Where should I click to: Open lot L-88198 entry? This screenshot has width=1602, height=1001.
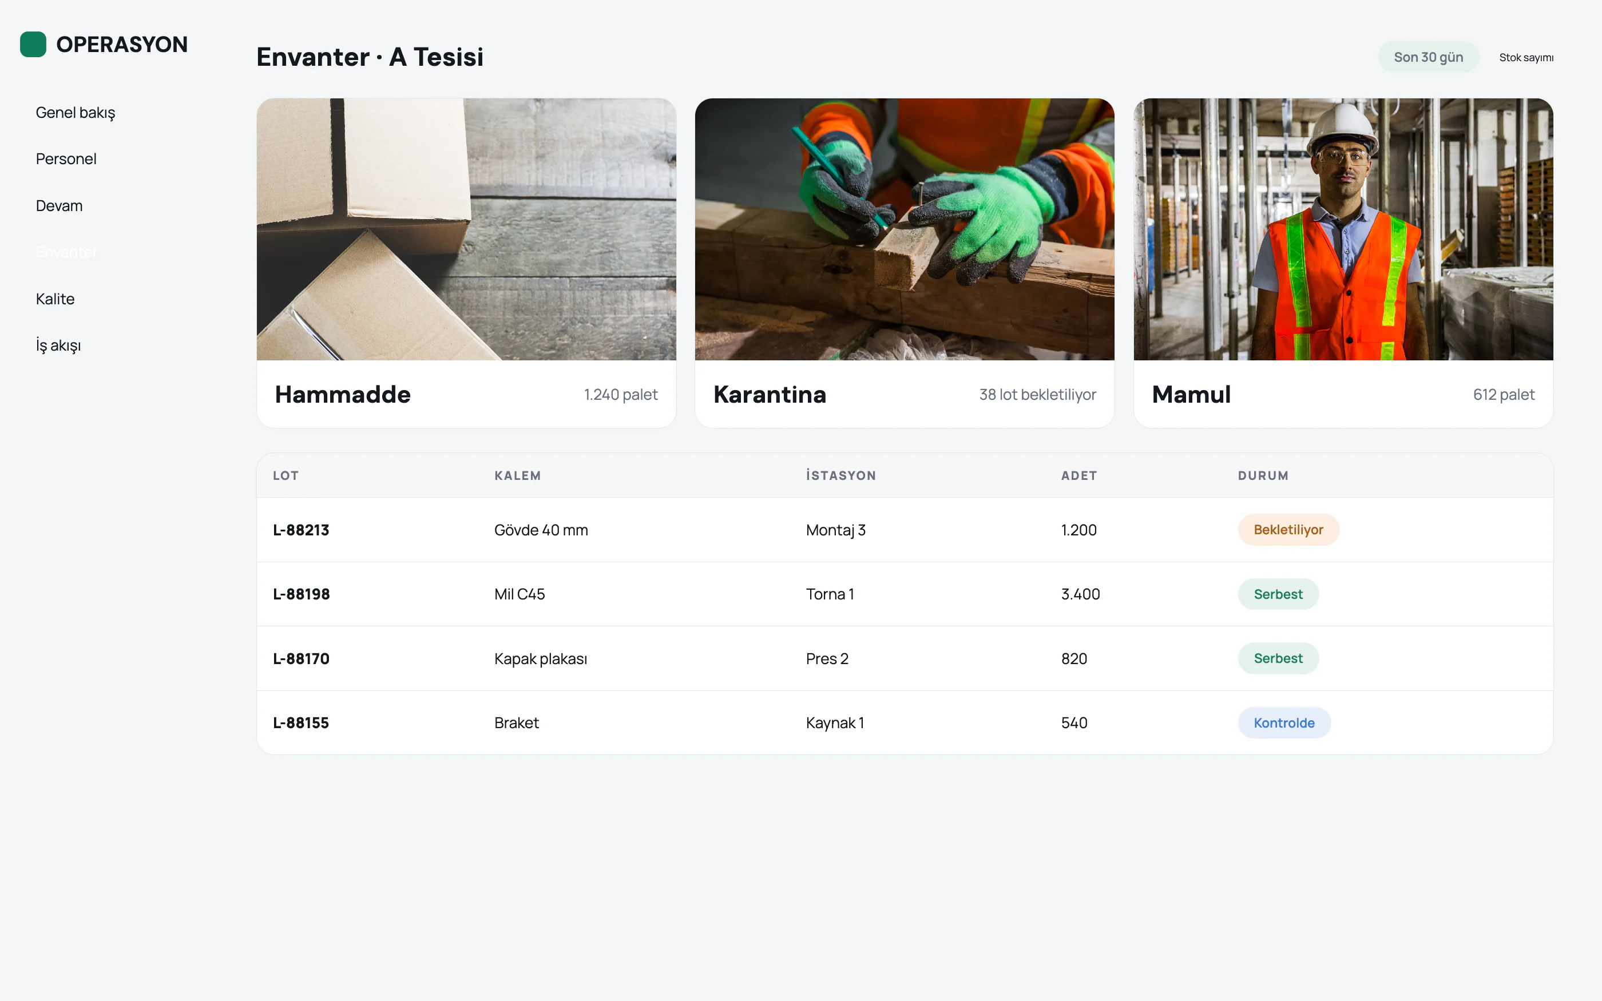tap(905, 594)
